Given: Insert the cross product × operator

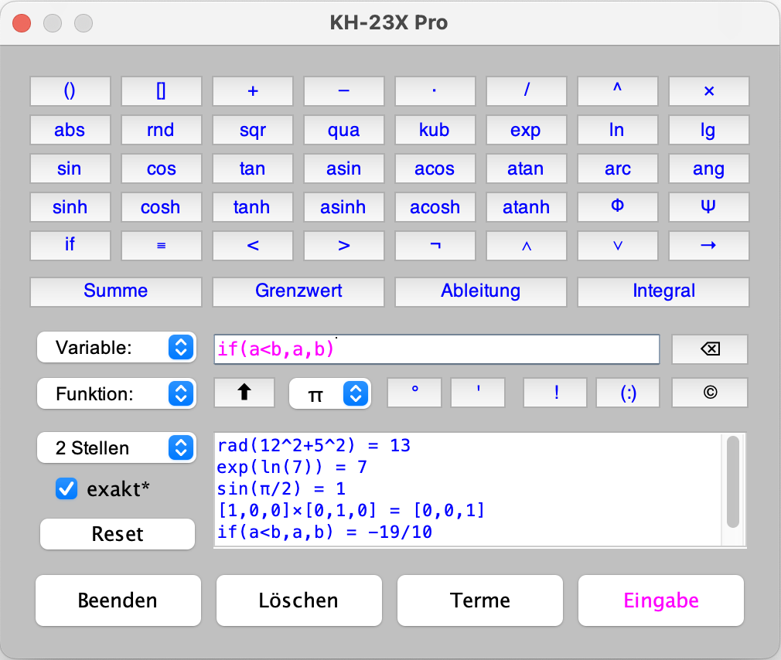Looking at the screenshot, I should (708, 91).
